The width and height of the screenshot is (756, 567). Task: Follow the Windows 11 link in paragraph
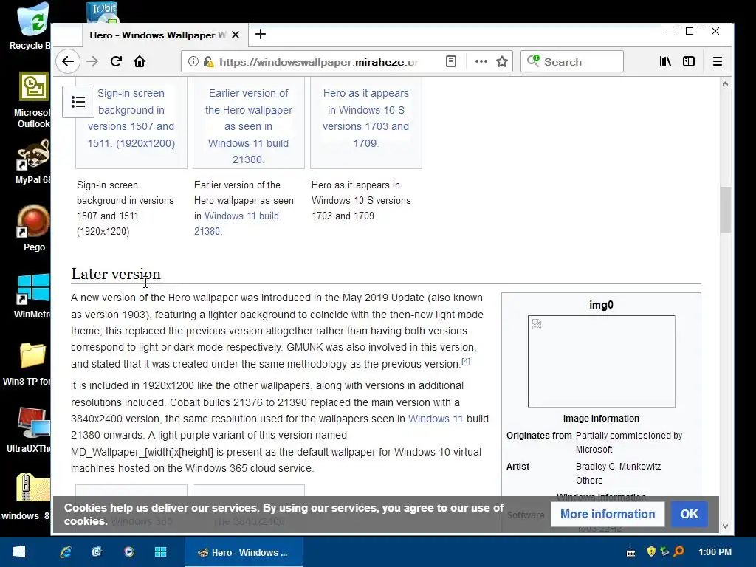point(436,419)
